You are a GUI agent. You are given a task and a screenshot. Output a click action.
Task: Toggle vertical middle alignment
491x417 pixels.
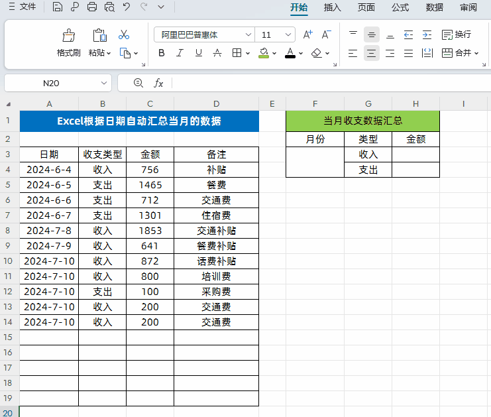click(x=372, y=34)
